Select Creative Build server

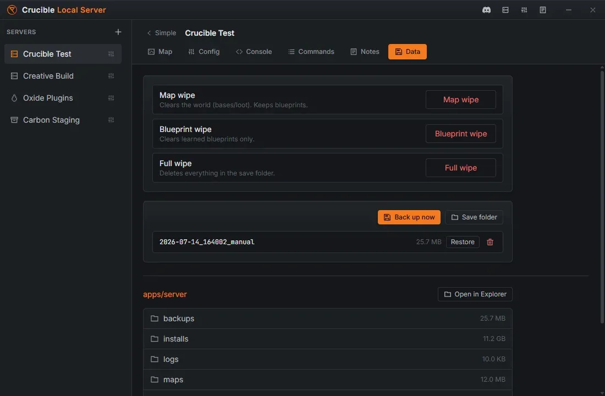[63, 76]
